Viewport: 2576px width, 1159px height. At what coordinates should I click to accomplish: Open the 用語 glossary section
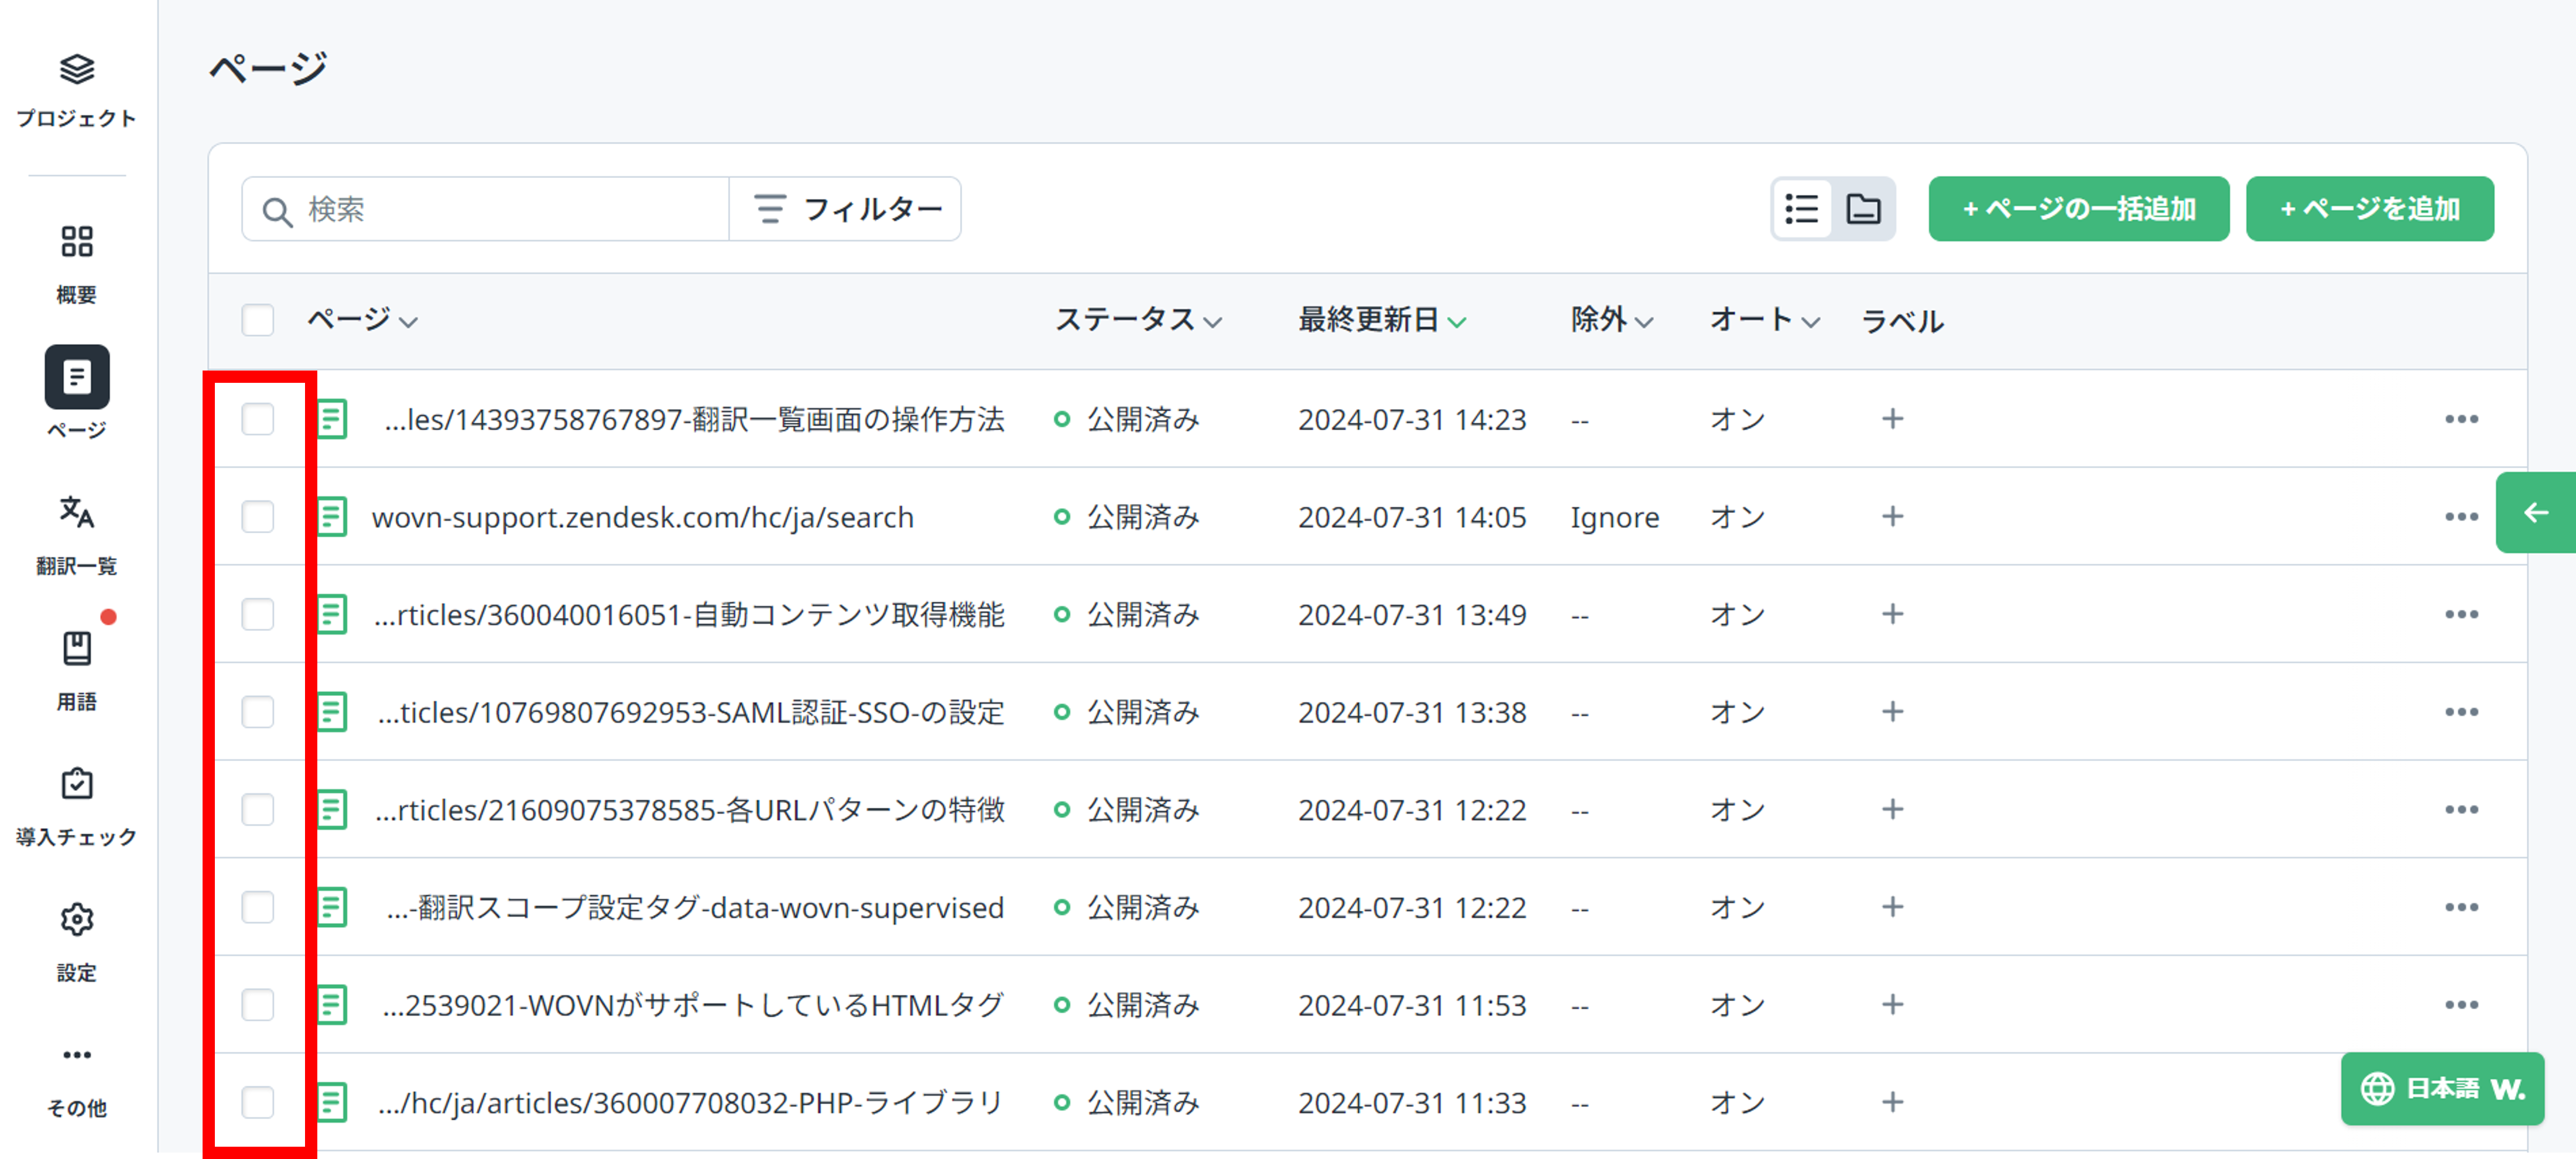[x=77, y=670]
